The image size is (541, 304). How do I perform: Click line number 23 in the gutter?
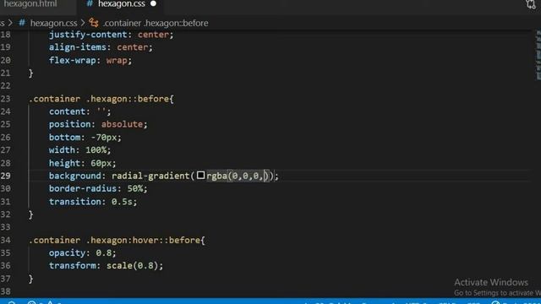pyautogui.click(x=6, y=99)
